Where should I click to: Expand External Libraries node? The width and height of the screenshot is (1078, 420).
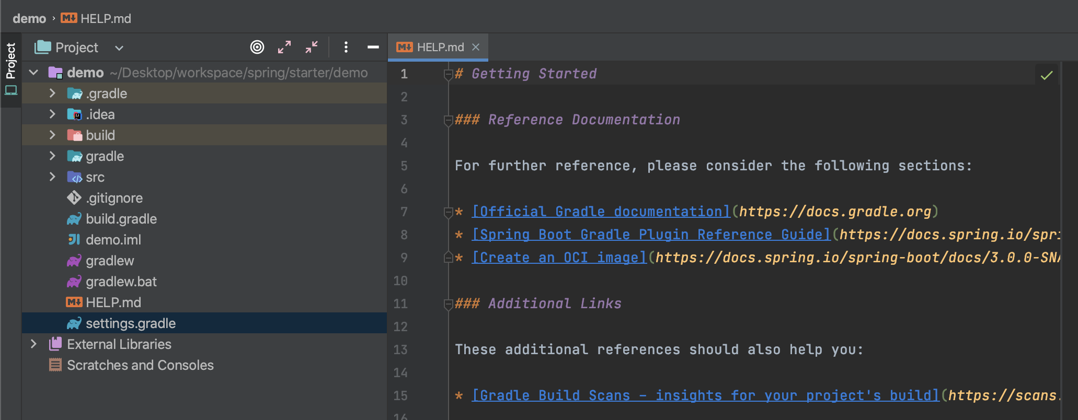pos(34,344)
